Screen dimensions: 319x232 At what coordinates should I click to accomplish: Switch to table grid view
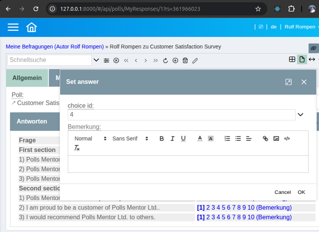click(292, 59)
